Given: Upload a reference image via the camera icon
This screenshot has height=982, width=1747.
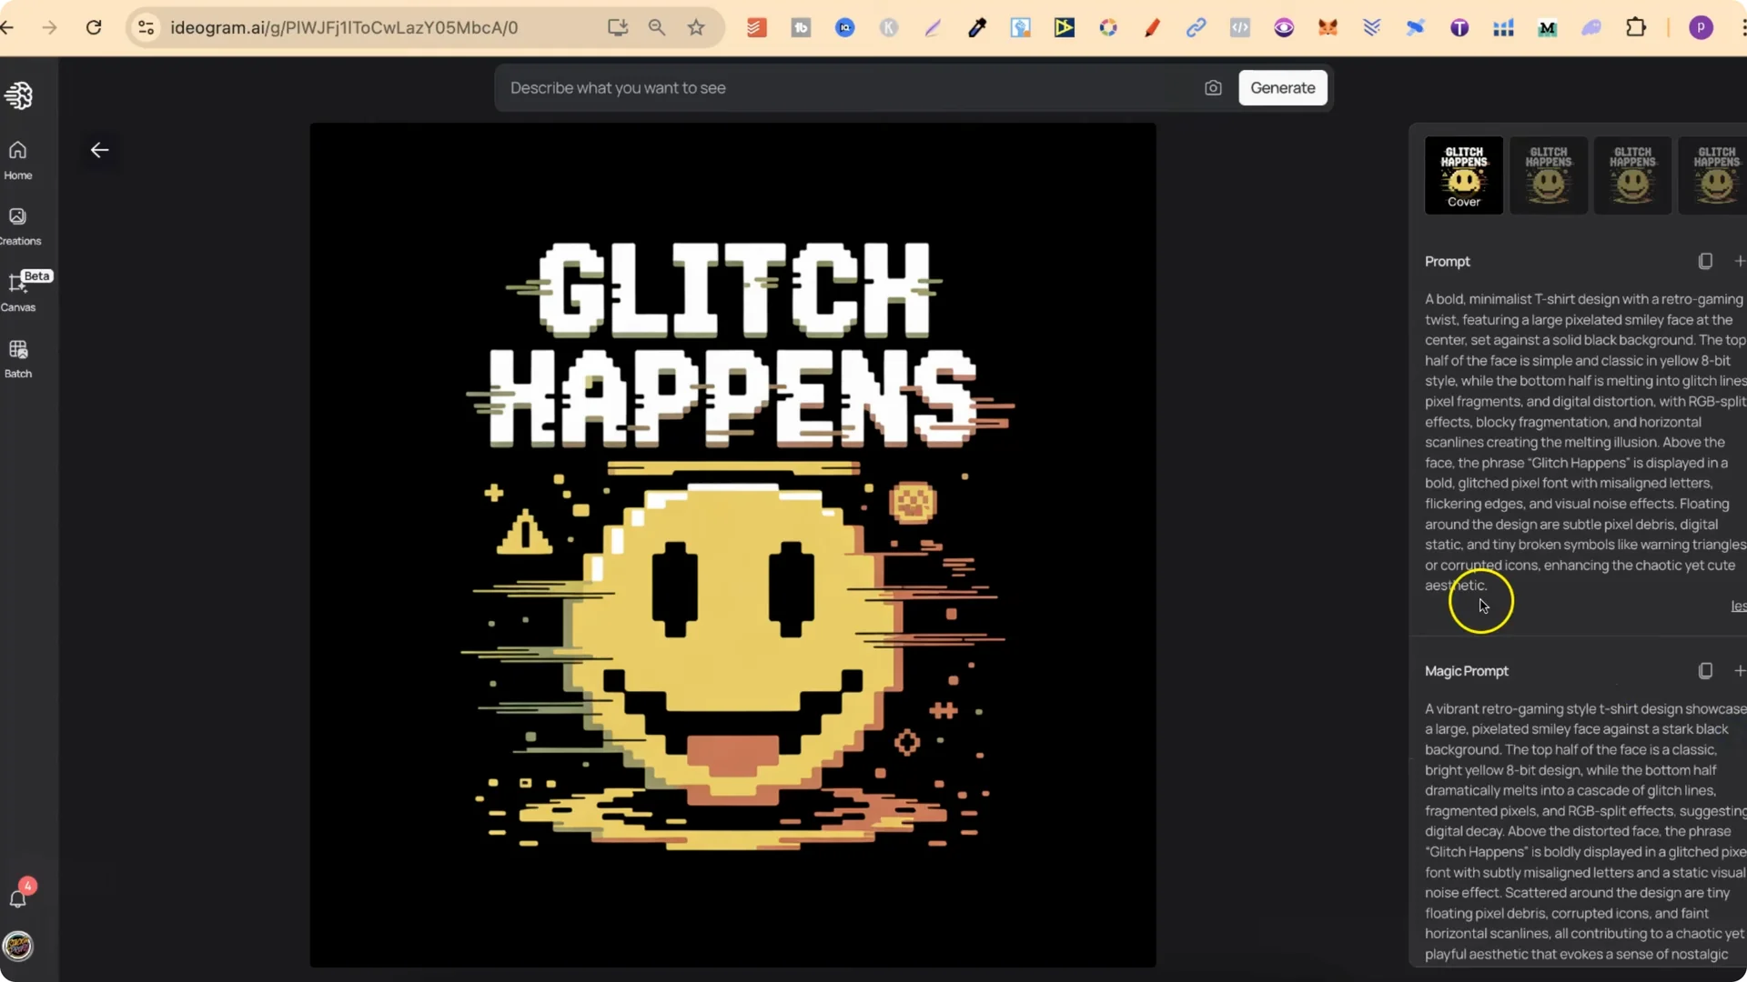Looking at the screenshot, I should pyautogui.click(x=1214, y=87).
